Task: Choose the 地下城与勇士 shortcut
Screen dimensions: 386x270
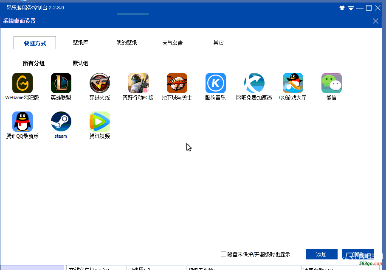Action: click(x=177, y=83)
